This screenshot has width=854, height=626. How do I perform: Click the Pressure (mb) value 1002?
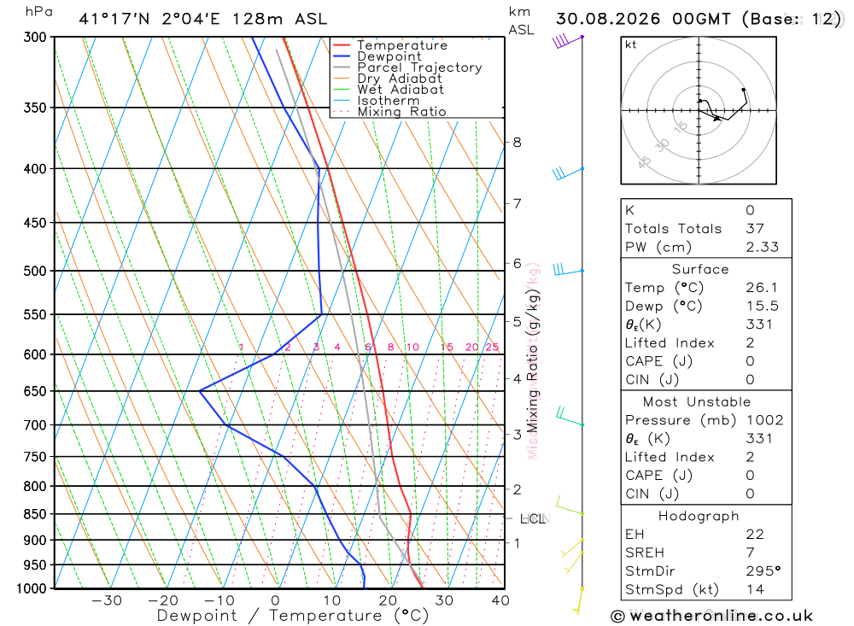[x=765, y=420]
